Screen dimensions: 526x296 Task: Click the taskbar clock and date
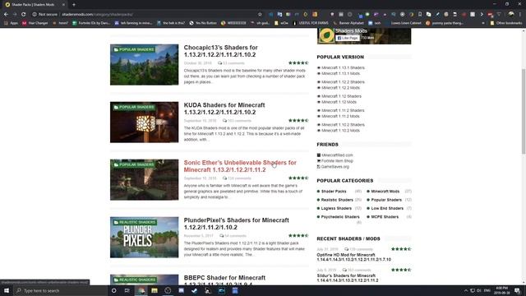pyautogui.click(x=502, y=290)
